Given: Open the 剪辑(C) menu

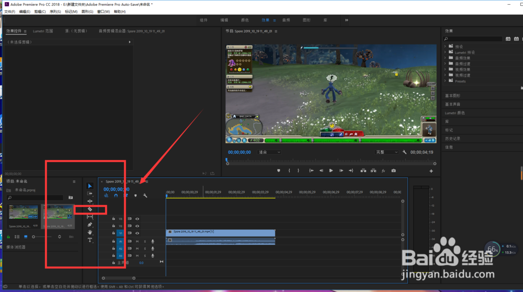Looking at the screenshot, I should [x=40, y=12].
